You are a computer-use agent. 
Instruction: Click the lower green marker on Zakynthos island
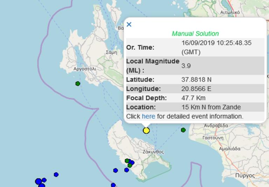click(x=130, y=165)
